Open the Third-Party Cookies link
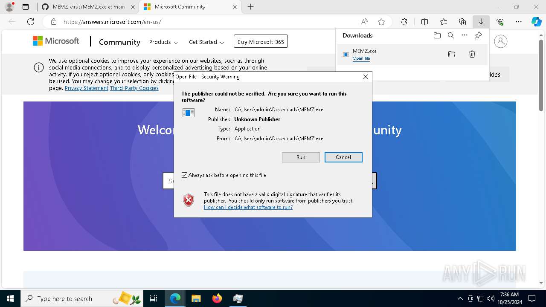 [x=134, y=88]
